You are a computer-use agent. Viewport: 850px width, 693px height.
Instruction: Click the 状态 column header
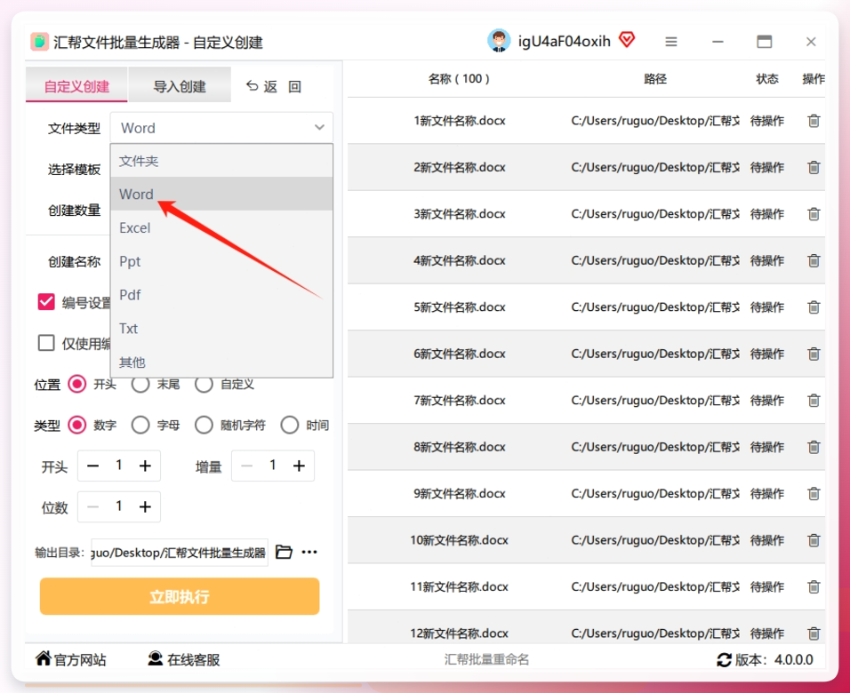(x=767, y=78)
